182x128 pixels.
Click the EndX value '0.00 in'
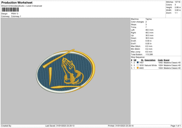(148, 41)
